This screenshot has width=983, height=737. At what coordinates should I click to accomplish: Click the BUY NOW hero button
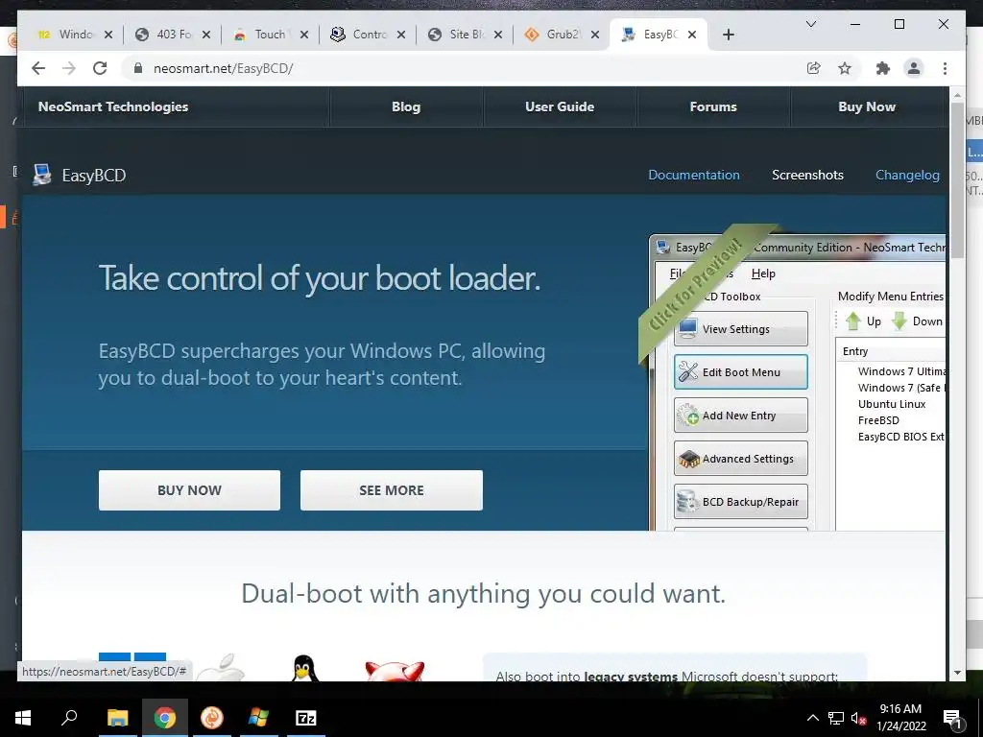coord(189,490)
